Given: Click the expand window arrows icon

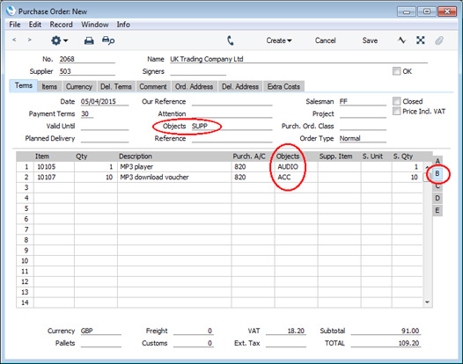Looking at the screenshot, I should tap(421, 40).
